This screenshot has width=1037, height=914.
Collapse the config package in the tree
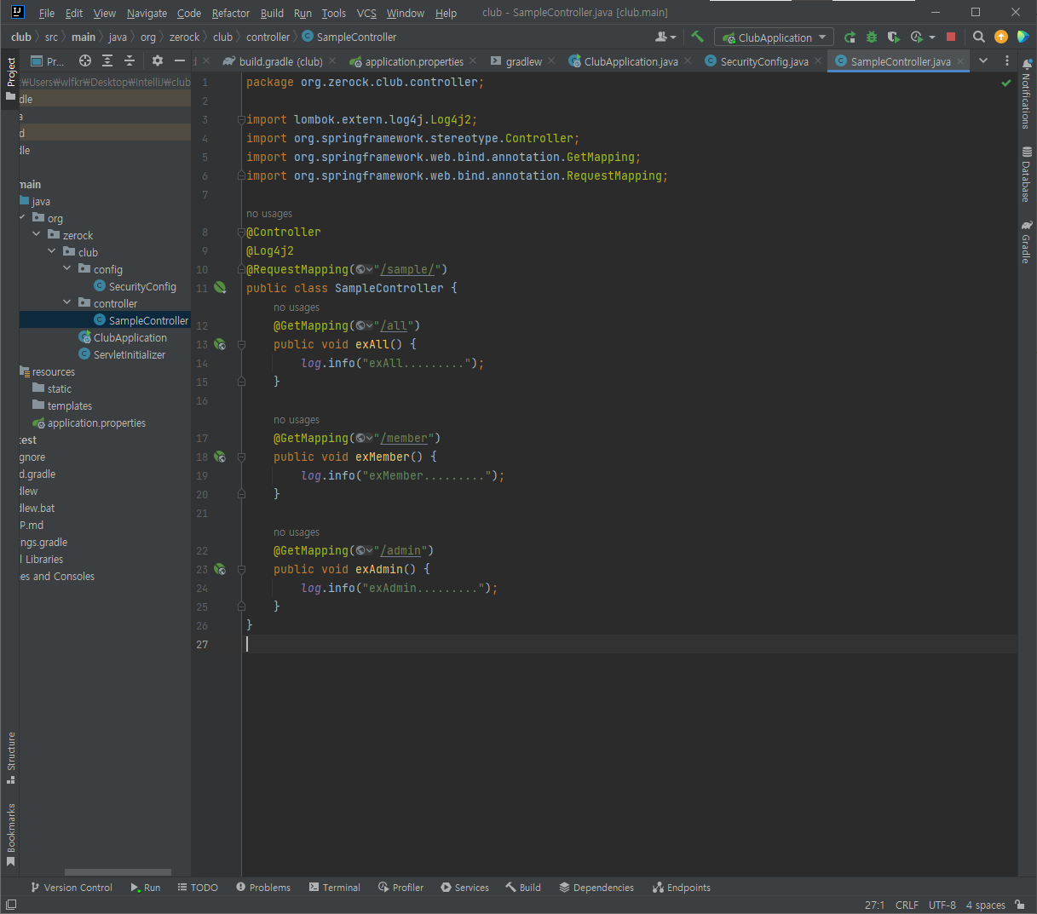tap(67, 268)
